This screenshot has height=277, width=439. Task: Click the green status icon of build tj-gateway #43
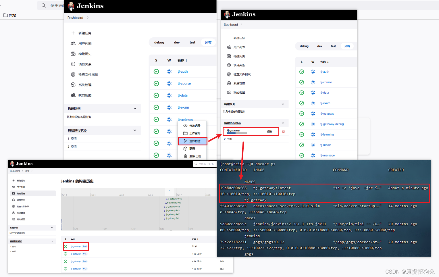[66, 269]
